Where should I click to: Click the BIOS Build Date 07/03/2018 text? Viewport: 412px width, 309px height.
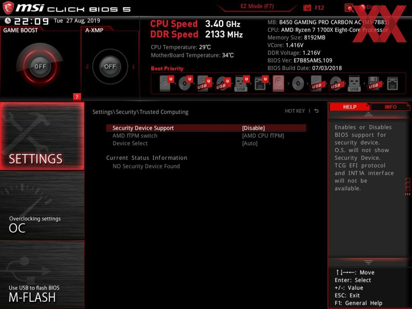pyautogui.click(x=304, y=68)
